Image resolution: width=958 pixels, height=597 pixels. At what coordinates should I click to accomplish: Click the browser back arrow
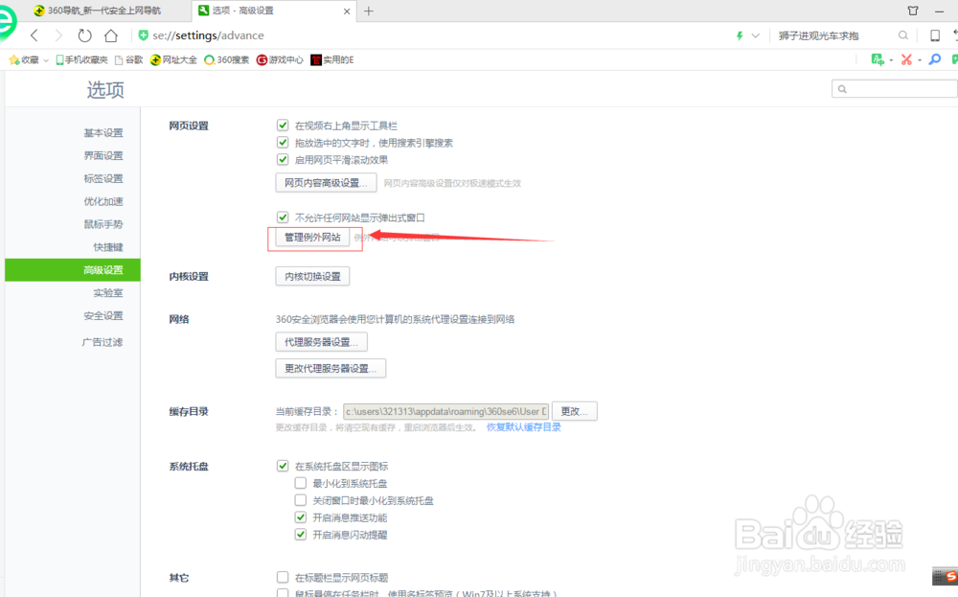pyautogui.click(x=34, y=35)
